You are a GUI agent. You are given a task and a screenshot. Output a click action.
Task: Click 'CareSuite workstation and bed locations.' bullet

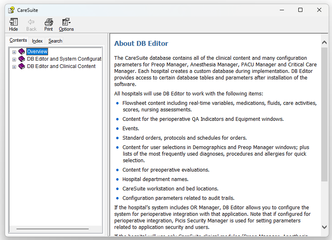tap(170, 189)
